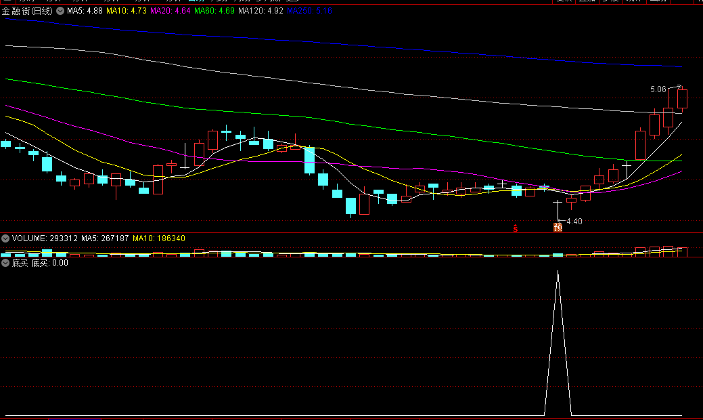Click the MA5: 4.88 label

pos(85,11)
